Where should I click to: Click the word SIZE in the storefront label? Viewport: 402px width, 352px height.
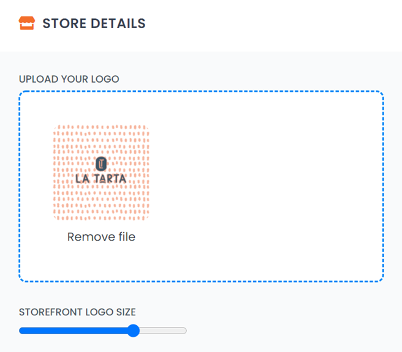(126, 312)
